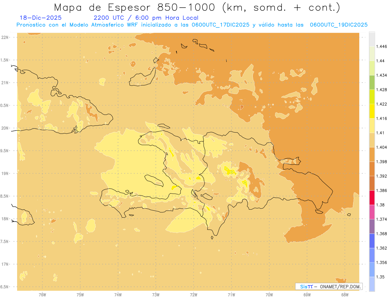Select the longitude label '71W'
Viewport: 387px width, 299px height.
[x=231, y=295]
